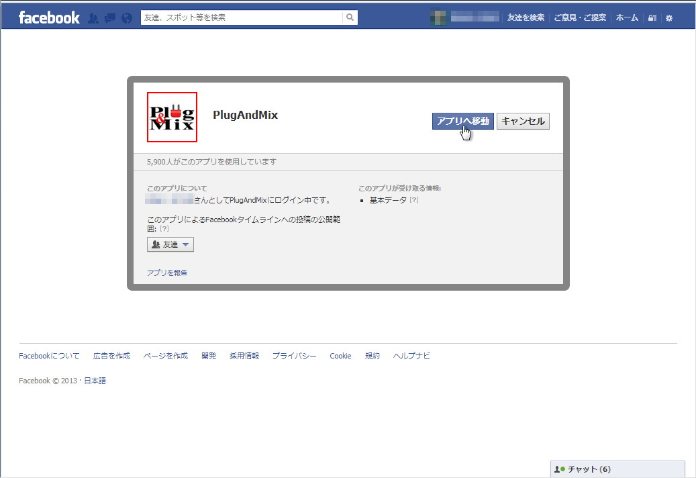Viewport: 696px width, 478px height.
Task: Open the privacy shortcuts lock icon
Action: (x=651, y=18)
